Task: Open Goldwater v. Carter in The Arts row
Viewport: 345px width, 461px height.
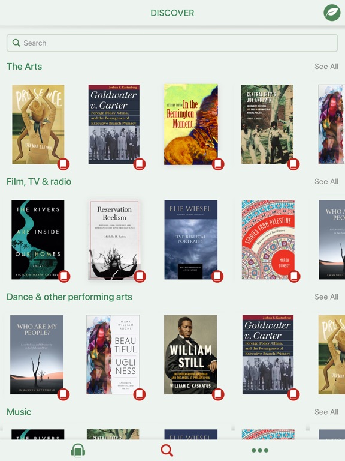Action: pos(114,124)
